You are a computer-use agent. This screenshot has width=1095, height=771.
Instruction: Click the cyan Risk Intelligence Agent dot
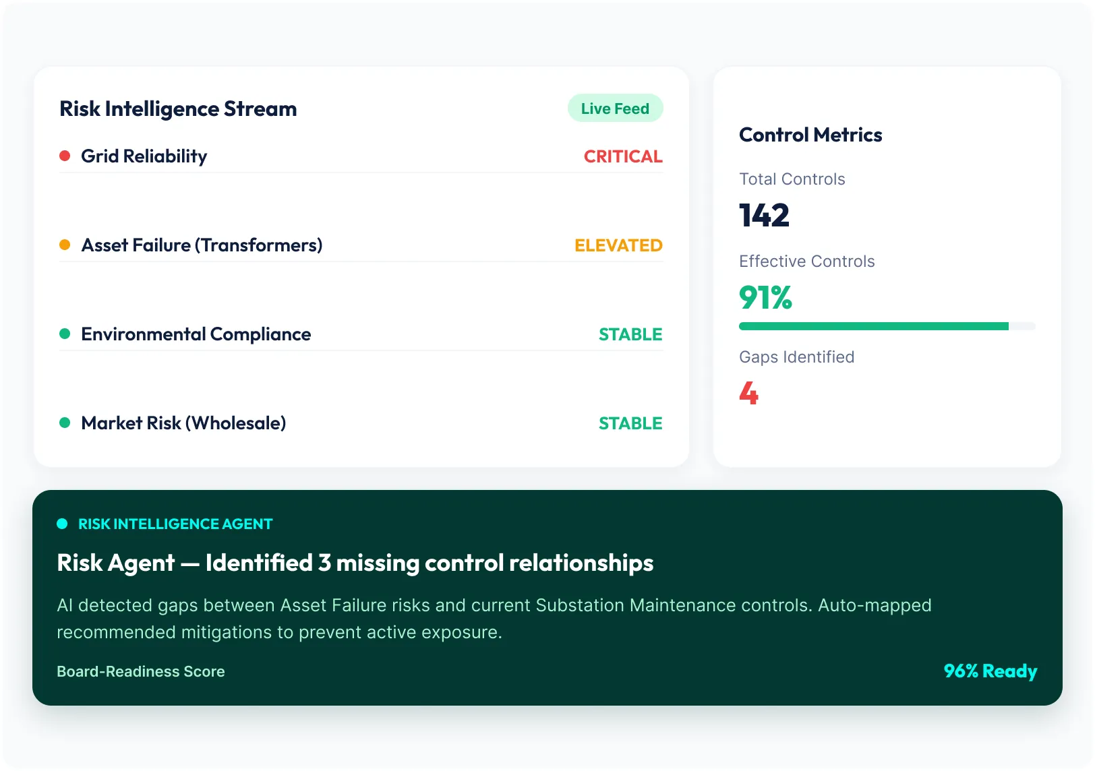[x=62, y=524]
